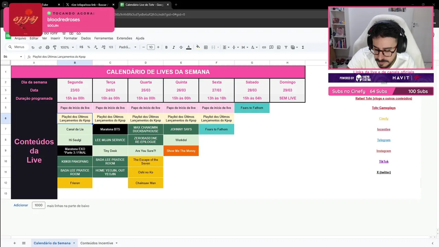Open the fill color bucket
The height and width of the screenshot is (247, 439).
click(198, 47)
